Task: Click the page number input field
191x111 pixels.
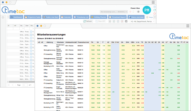Action: (25, 85)
